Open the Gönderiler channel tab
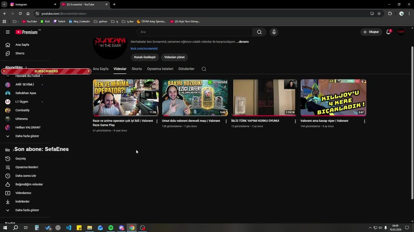The height and width of the screenshot is (232, 414). [x=186, y=69]
